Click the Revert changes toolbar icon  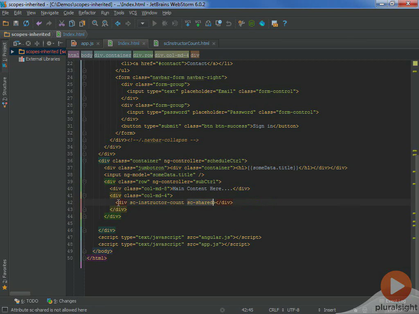[228, 23]
